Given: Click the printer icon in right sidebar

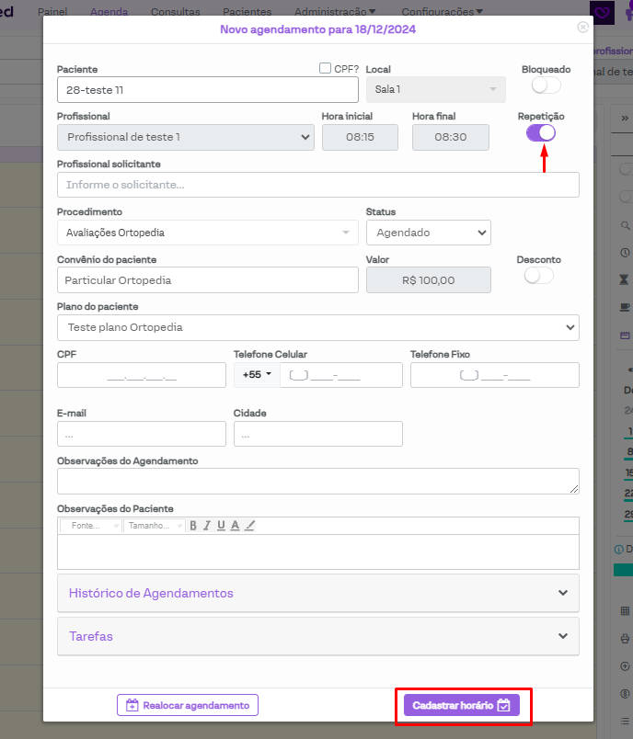Looking at the screenshot, I should click(x=626, y=639).
